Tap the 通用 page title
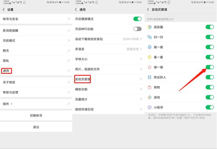This screenshot has height=149, width=217. click(82, 10)
